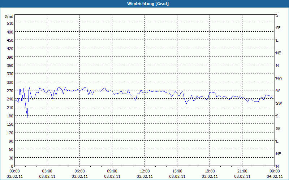Click the 0 value on the left axis
This screenshot has width=289, height=180.
12,166
